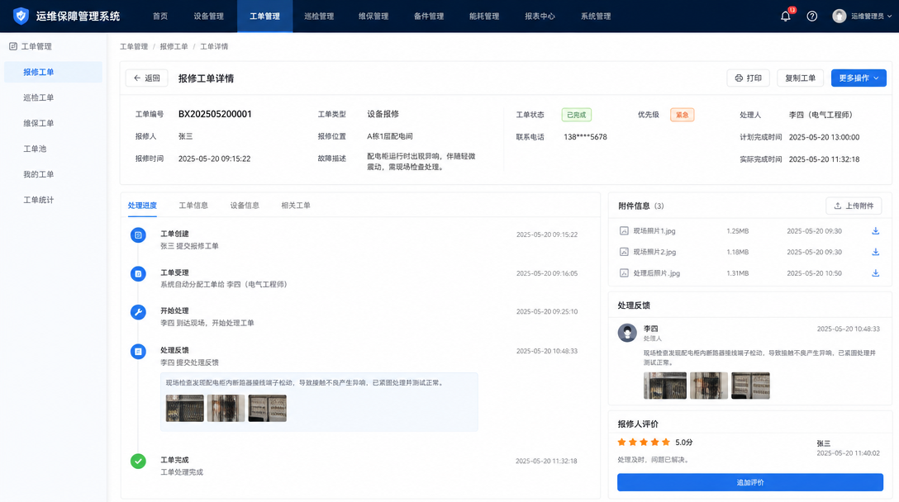899x502 pixels.
Task: Open 系统管理 in top navigation
Action: pyautogui.click(x=596, y=16)
